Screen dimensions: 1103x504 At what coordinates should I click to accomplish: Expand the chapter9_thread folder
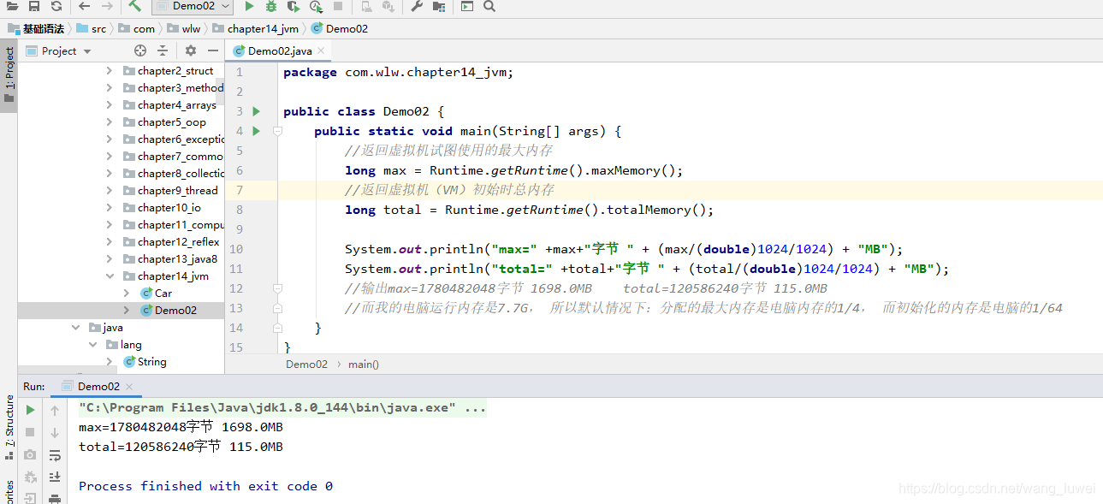coord(110,191)
